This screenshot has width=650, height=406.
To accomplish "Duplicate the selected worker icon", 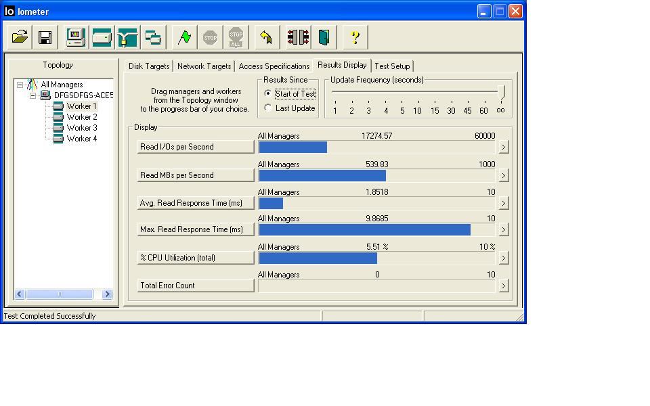I will 153,37.
